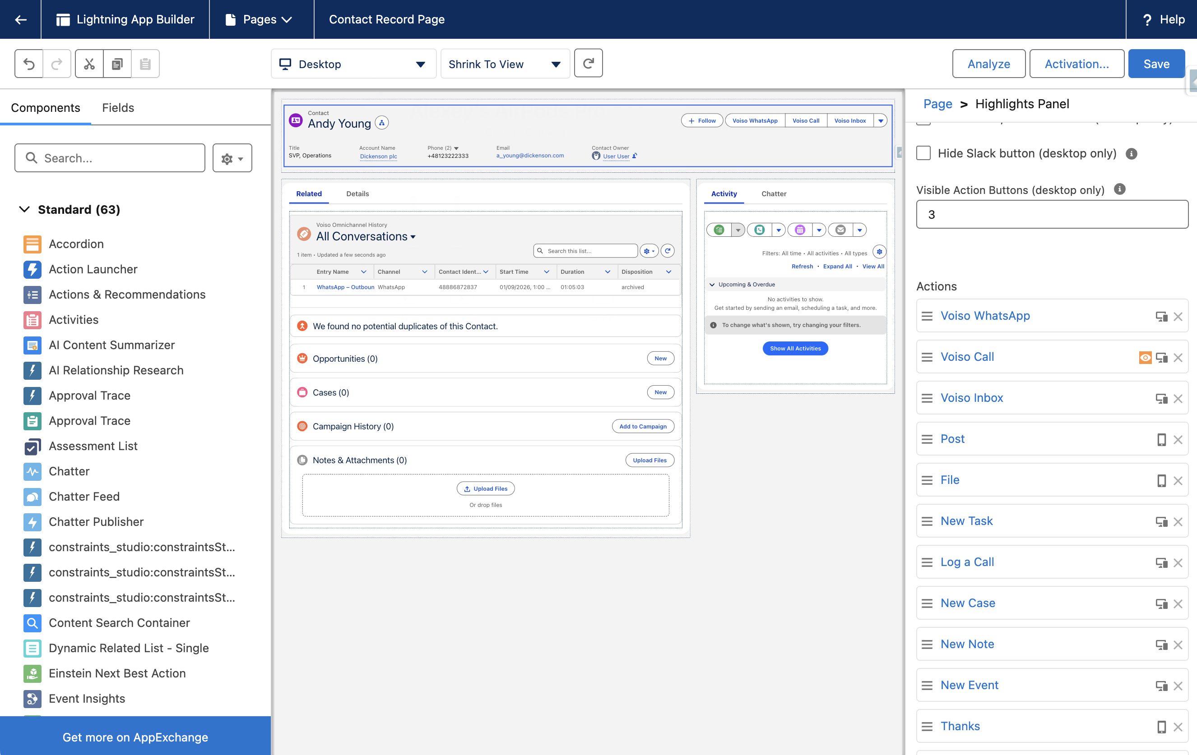Undo the last change
1197x755 pixels.
(x=29, y=64)
